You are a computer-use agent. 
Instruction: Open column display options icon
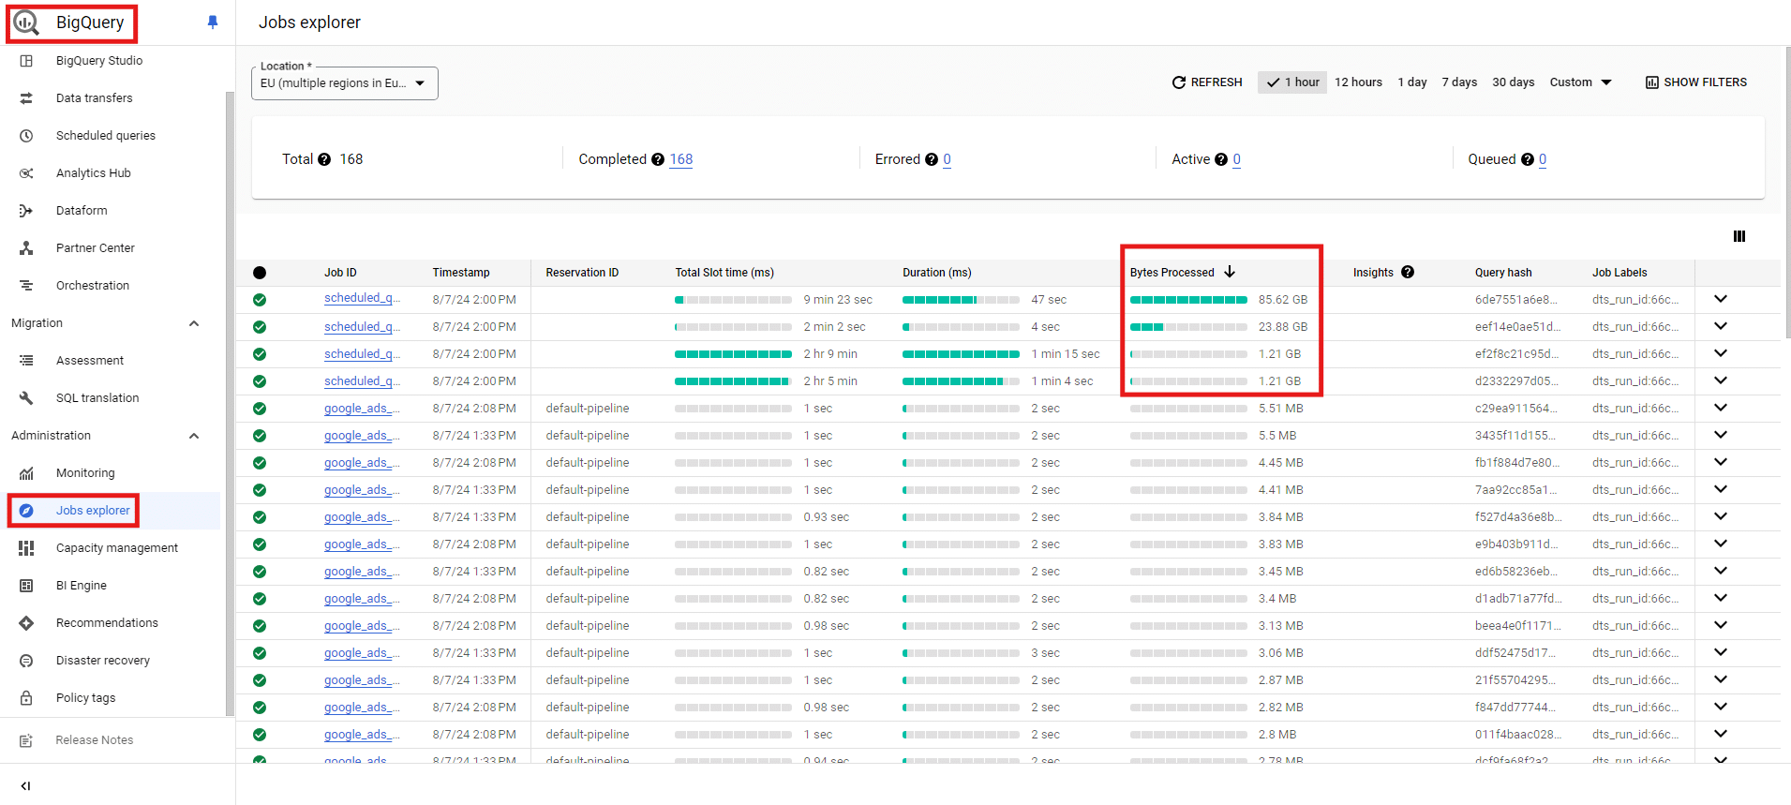tap(1739, 236)
